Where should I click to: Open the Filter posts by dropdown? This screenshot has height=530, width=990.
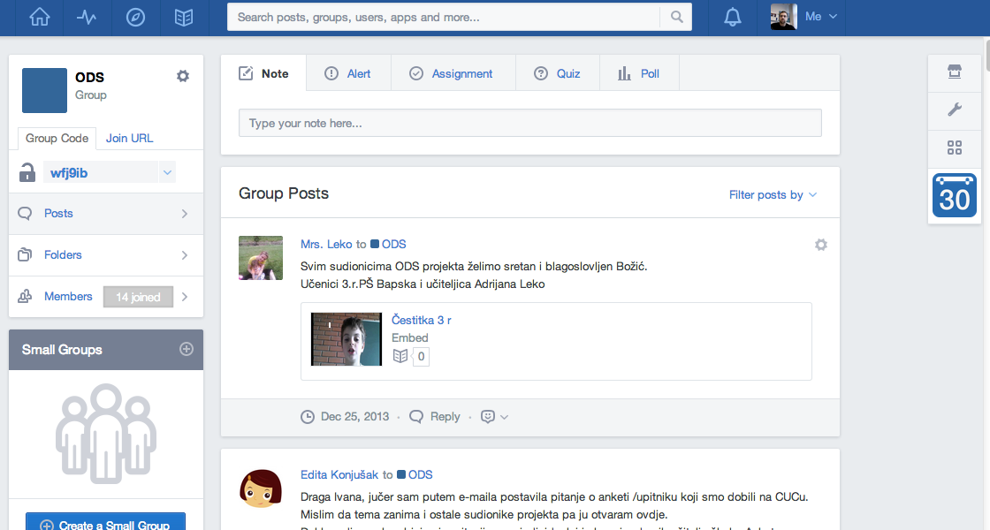tap(773, 194)
